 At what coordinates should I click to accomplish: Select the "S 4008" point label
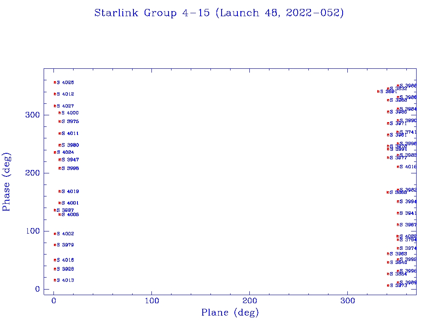point(70,215)
